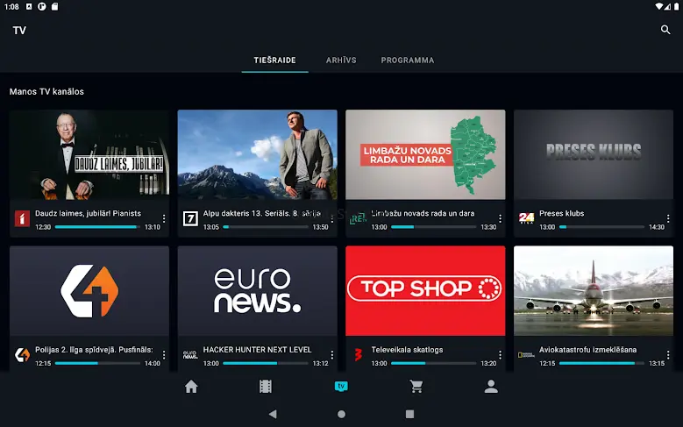The width and height of the screenshot is (683, 427).
Task: Click the Wi-Fi signal indicator in status bar
Action: click(x=659, y=6)
